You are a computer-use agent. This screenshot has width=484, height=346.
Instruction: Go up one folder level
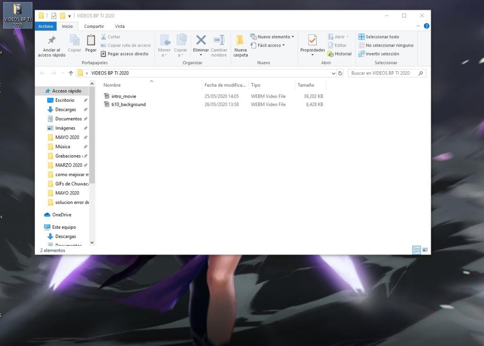coord(71,73)
